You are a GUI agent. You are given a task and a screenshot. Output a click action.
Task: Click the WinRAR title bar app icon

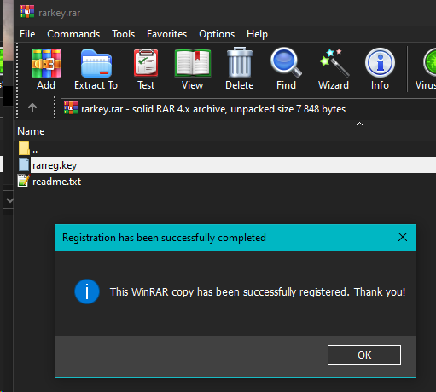coord(27,12)
